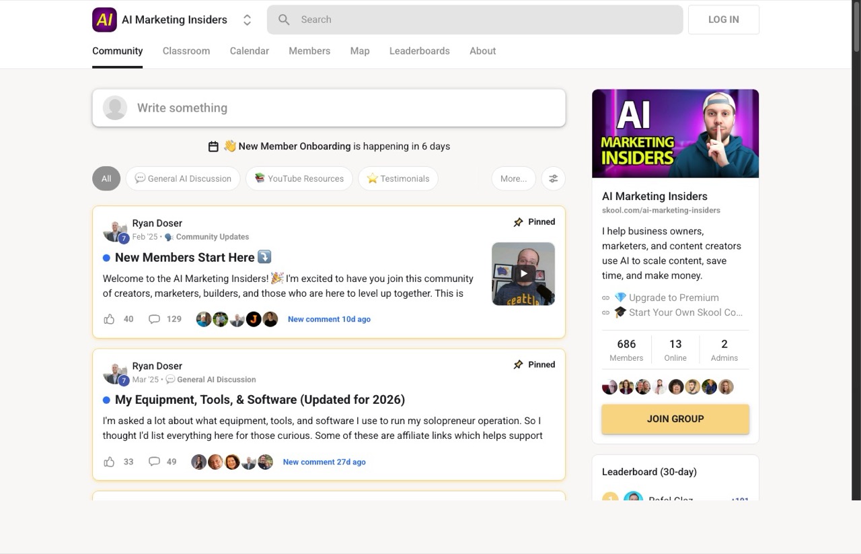Open the Map tab
This screenshot has height=554, width=861.
click(360, 51)
